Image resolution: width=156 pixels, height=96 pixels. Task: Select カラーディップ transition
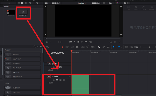tap(23, 55)
